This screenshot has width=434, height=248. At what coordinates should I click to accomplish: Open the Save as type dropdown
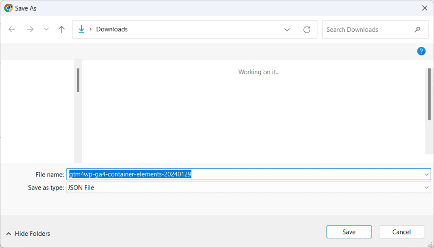(248, 187)
